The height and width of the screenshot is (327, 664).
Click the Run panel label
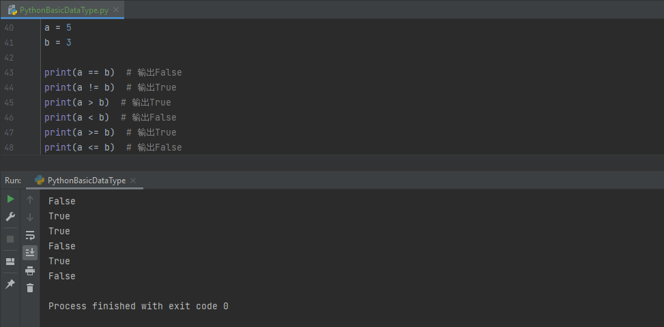pyautogui.click(x=13, y=181)
